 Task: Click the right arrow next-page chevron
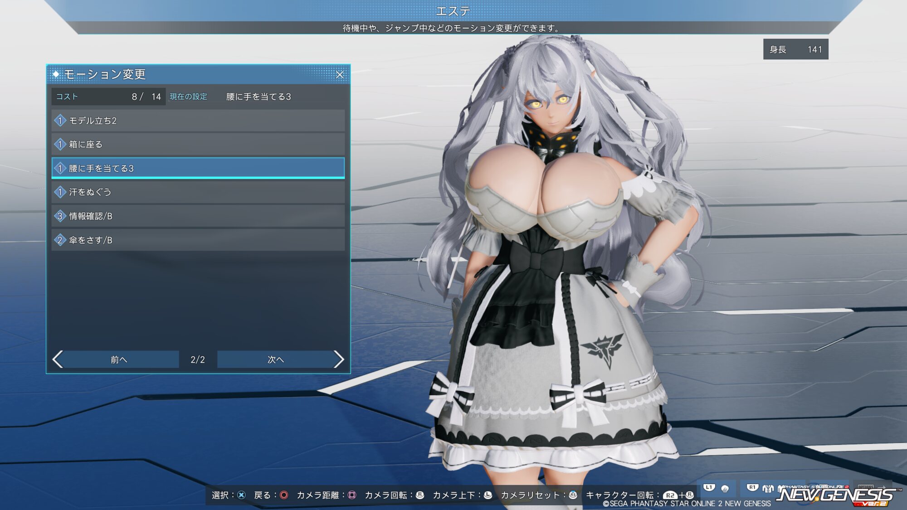point(338,359)
